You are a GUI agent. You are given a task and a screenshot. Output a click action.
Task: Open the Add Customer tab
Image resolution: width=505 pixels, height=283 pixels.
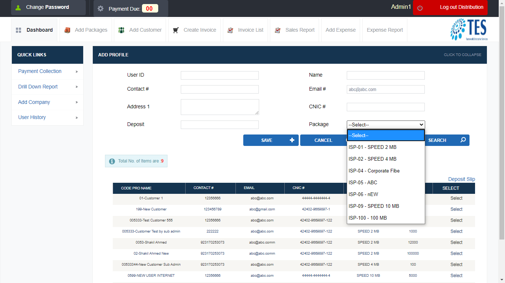140,30
